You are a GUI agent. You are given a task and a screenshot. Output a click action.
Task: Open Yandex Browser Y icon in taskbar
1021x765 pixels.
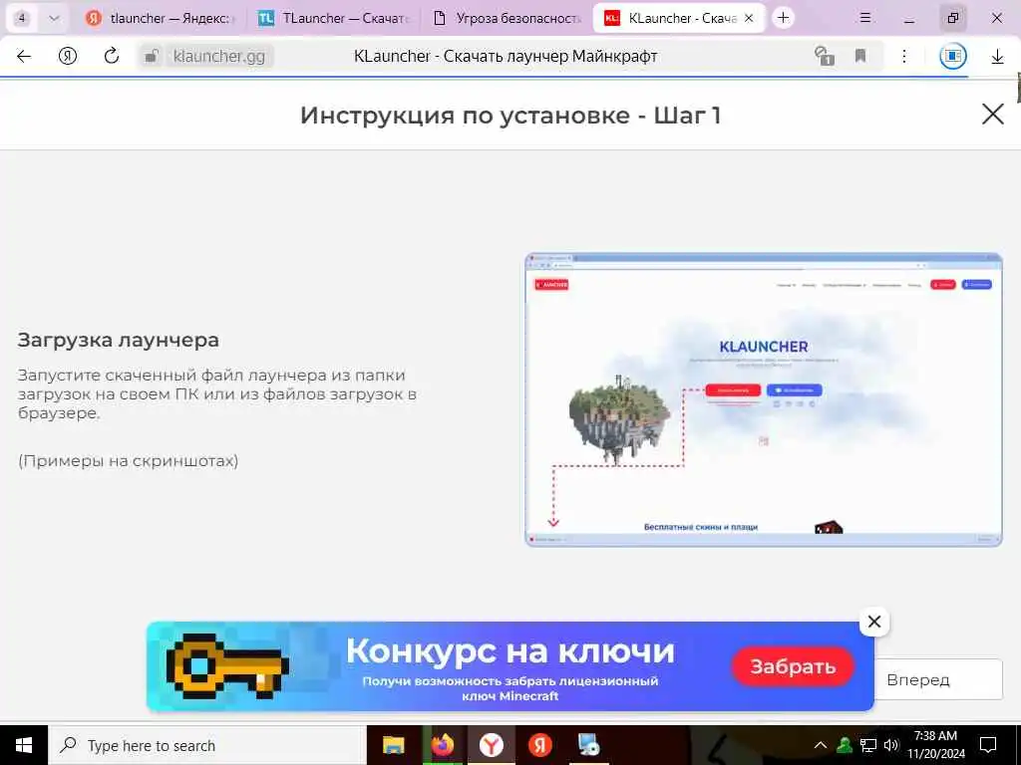click(491, 745)
